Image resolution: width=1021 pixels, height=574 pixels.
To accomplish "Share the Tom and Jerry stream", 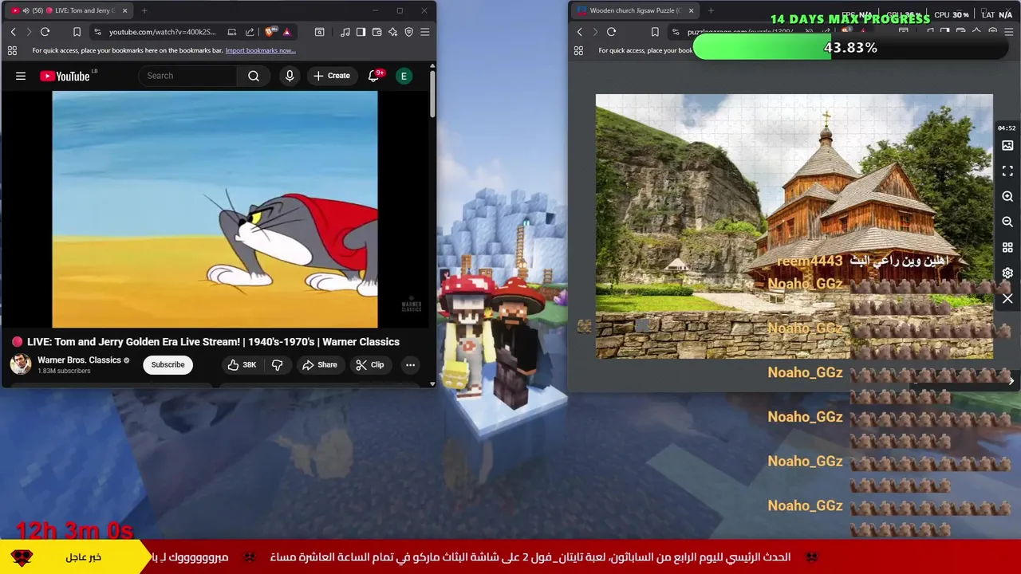I will click(319, 364).
